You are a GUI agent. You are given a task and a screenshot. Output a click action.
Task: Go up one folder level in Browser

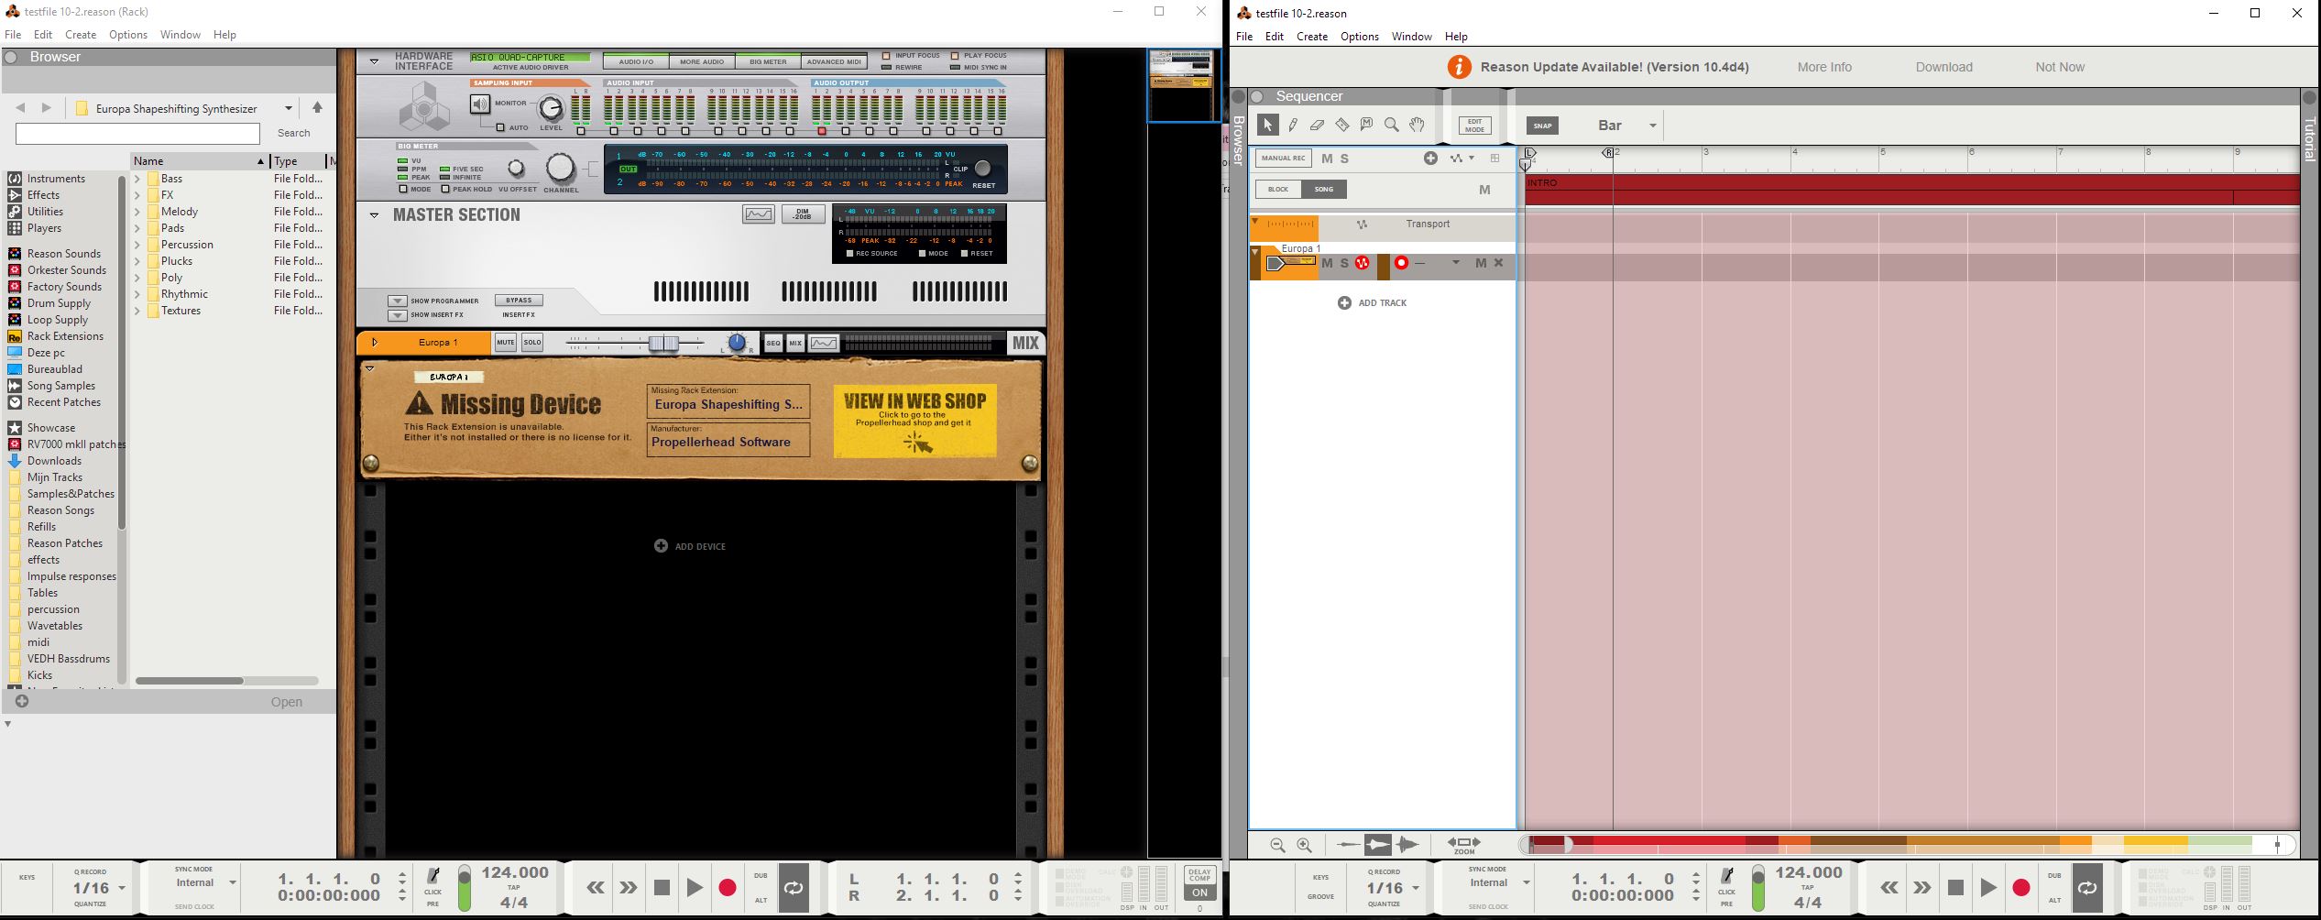click(317, 107)
